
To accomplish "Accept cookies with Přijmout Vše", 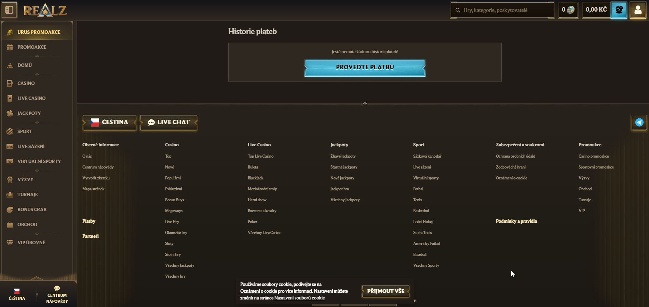I will (x=386, y=291).
